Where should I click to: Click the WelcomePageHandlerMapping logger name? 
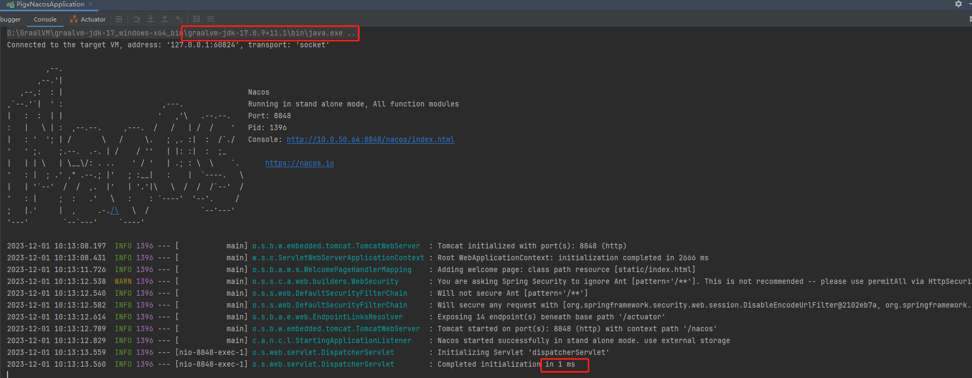point(332,270)
